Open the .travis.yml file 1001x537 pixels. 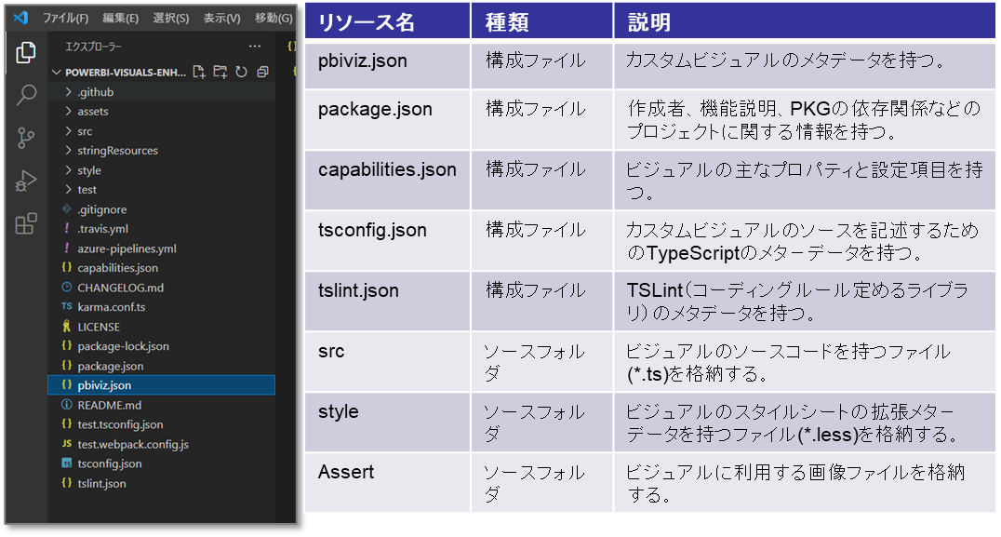coord(162,229)
